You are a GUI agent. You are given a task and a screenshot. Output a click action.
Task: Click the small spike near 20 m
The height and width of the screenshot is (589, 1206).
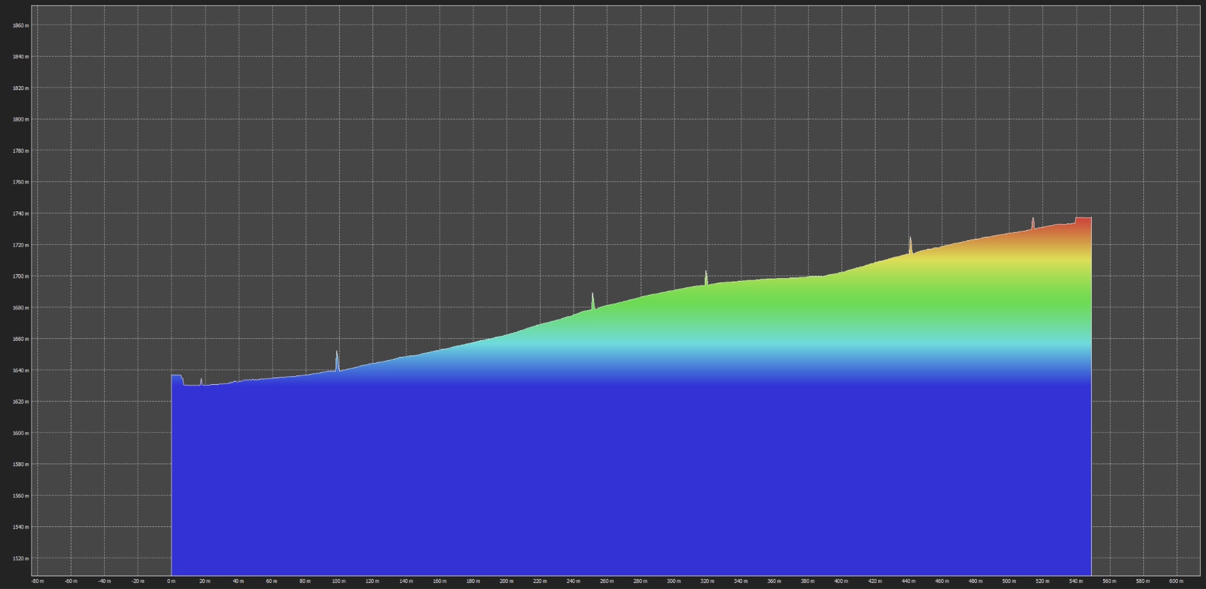201,382
